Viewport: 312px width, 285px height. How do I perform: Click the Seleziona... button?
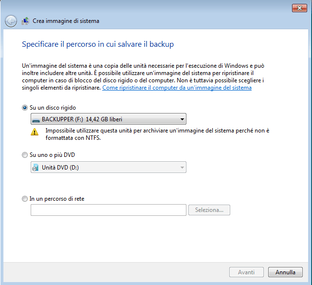coord(209,210)
